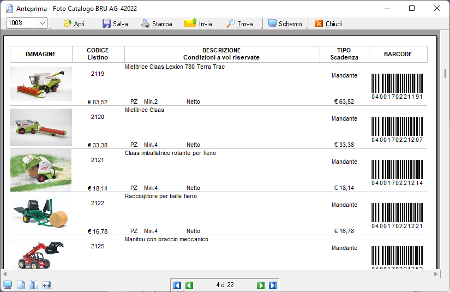Image resolution: width=450 pixels, height=292 pixels.
Task: Click the horizontal scrollbar left arrow
Action: point(4,274)
